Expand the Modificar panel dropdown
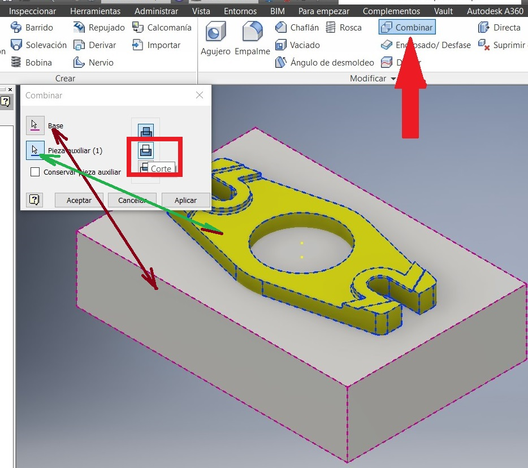 (x=393, y=79)
